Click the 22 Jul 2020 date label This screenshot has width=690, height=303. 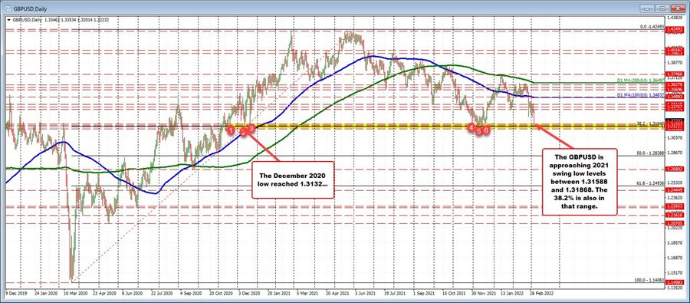pyautogui.click(x=163, y=292)
